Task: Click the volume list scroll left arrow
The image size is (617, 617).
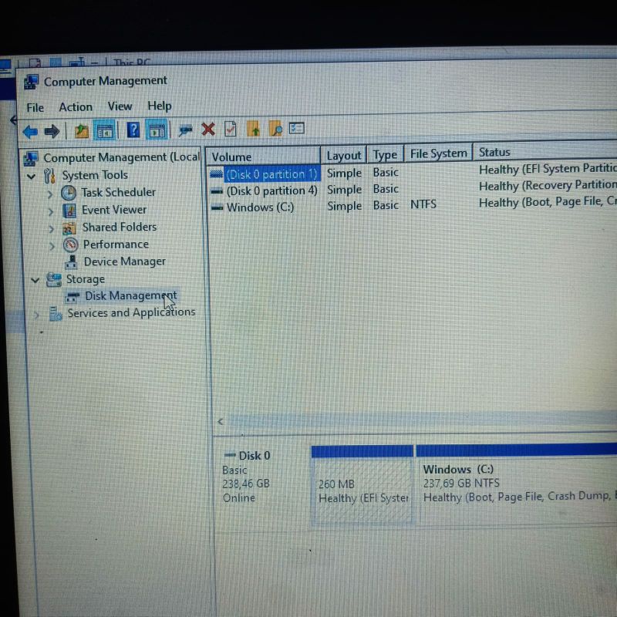Action: (221, 421)
